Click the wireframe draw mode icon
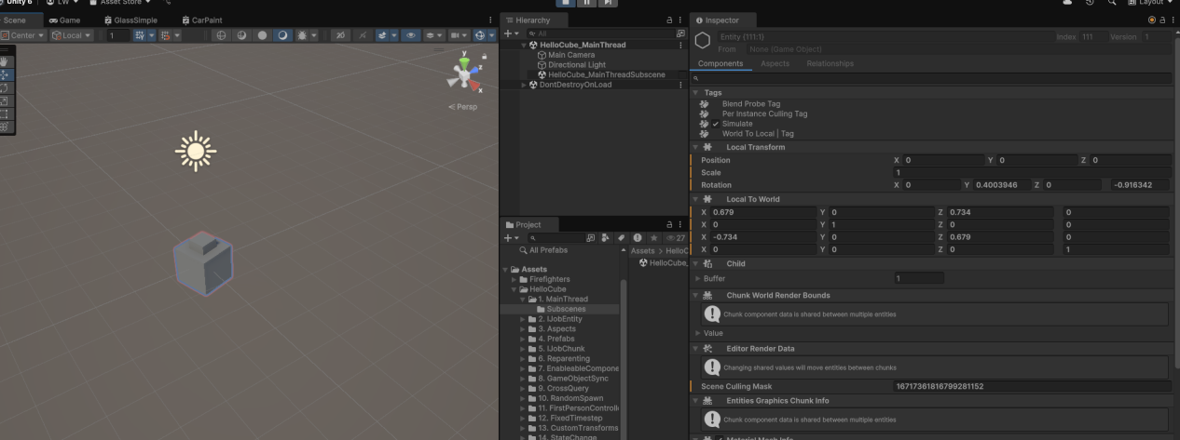 point(221,35)
